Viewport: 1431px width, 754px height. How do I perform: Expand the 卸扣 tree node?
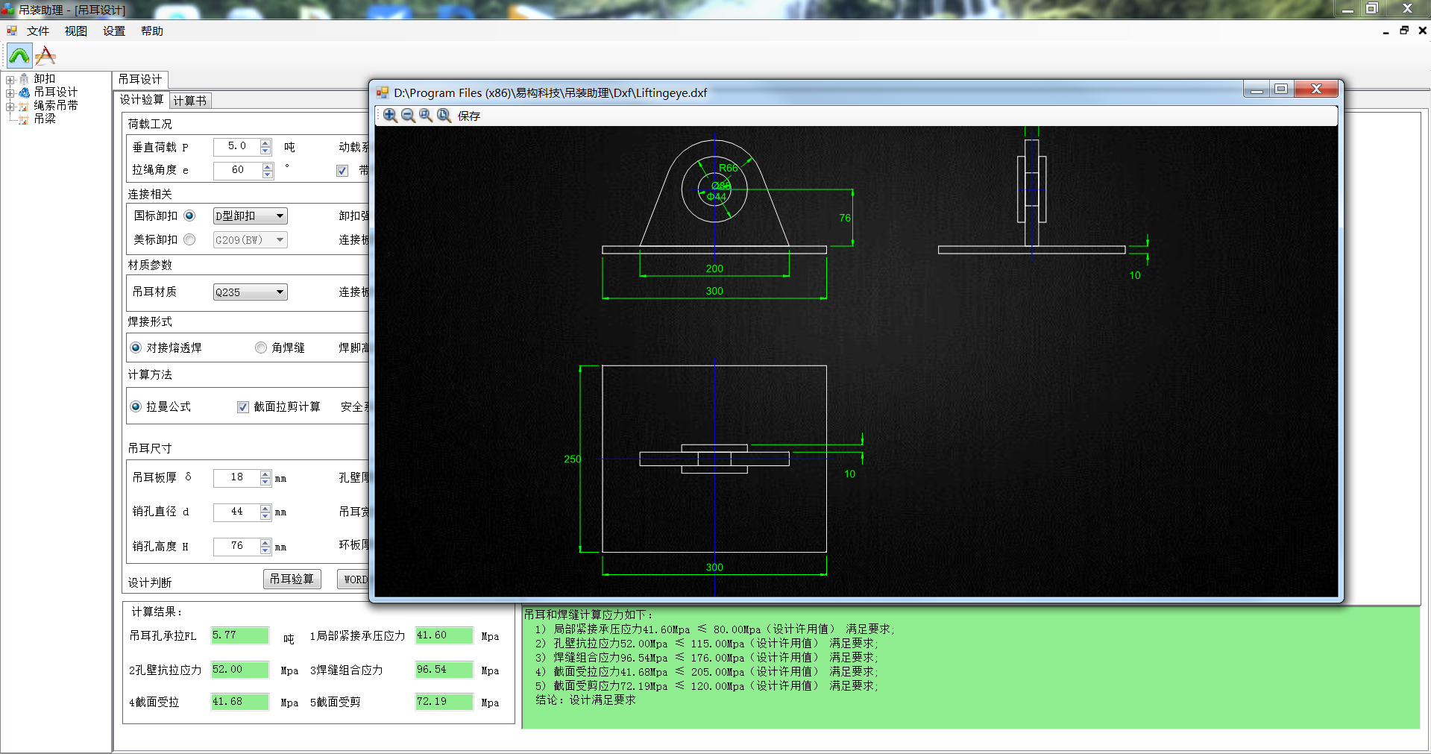10,80
